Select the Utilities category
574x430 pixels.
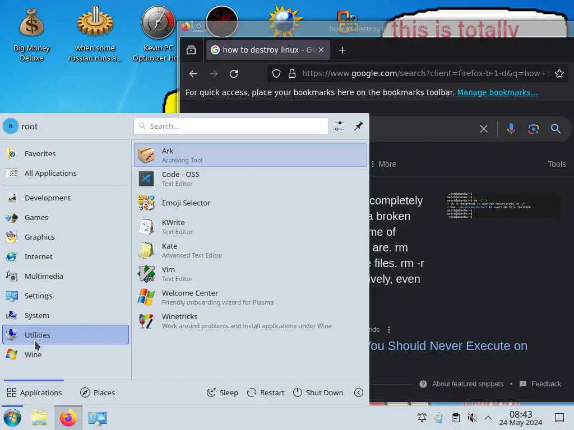tap(66, 335)
